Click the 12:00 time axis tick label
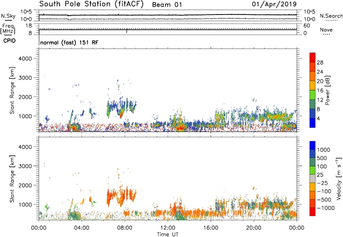 168,228
